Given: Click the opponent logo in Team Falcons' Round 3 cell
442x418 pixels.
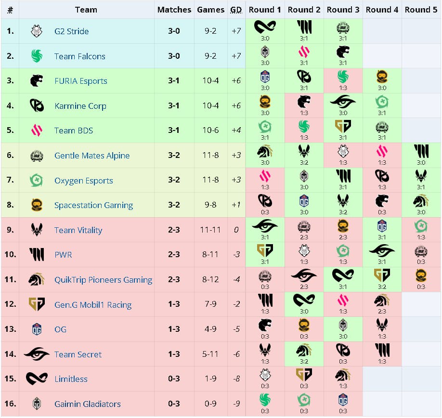Looking at the screenshot, I should coord(343,52).
